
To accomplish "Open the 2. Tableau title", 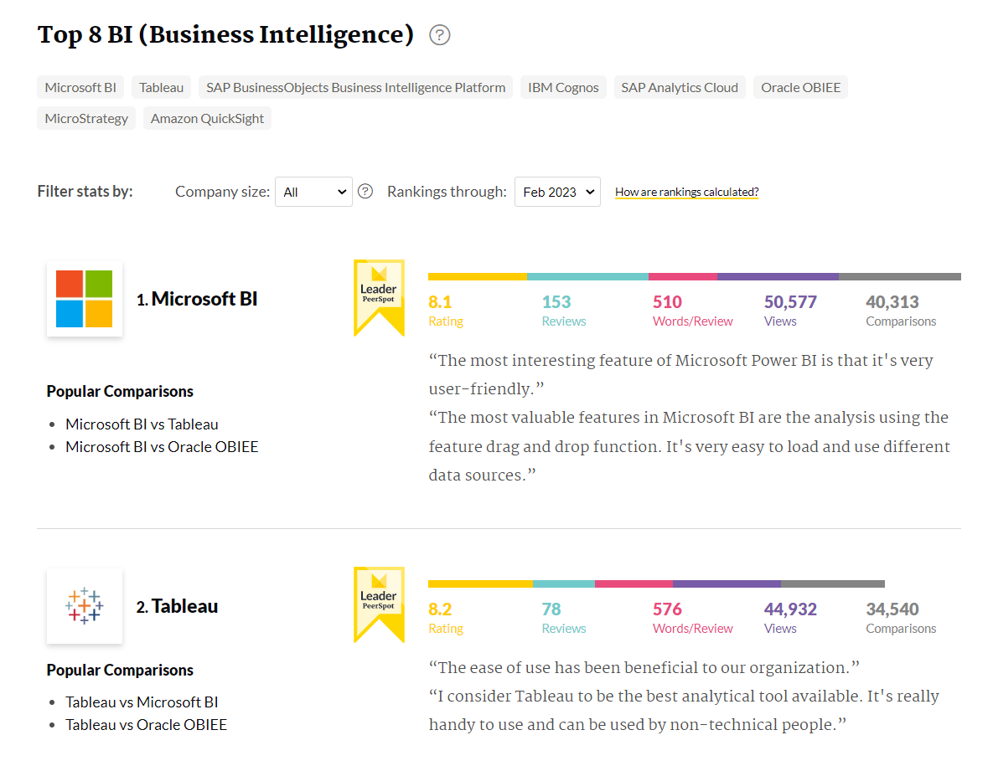I will pyautogui.click(x=178, y=606).
